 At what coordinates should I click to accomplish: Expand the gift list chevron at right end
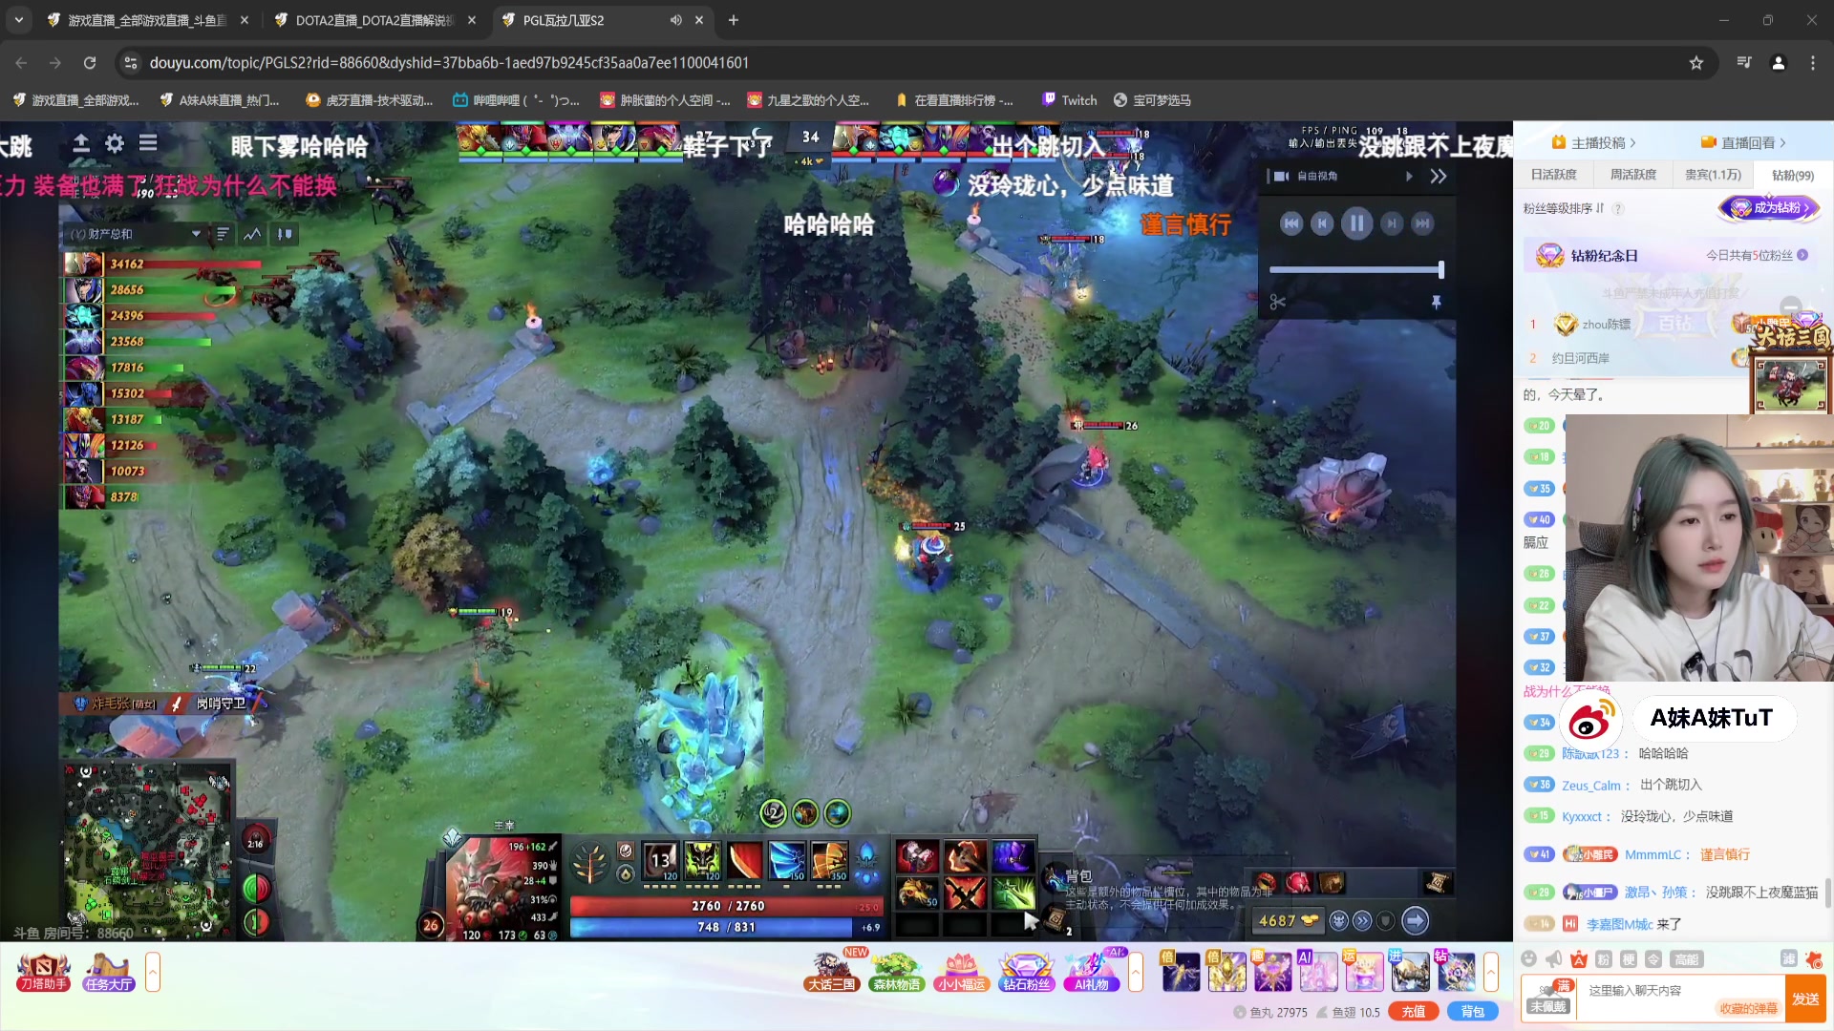click(x=1491, y=973)
